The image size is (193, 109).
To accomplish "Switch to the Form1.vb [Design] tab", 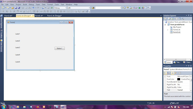I will 54,16.
